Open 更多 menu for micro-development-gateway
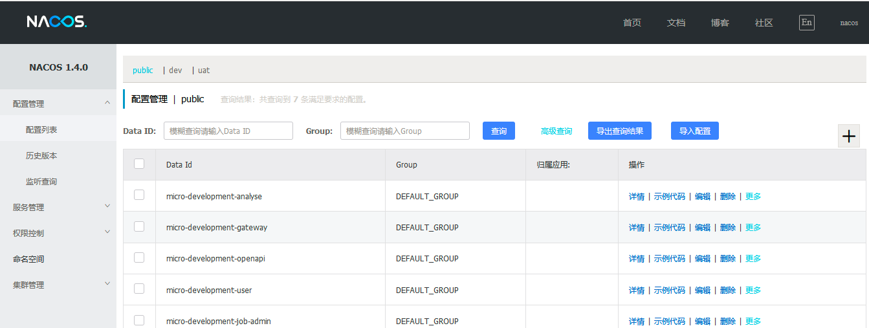 (x=753, y=227)
